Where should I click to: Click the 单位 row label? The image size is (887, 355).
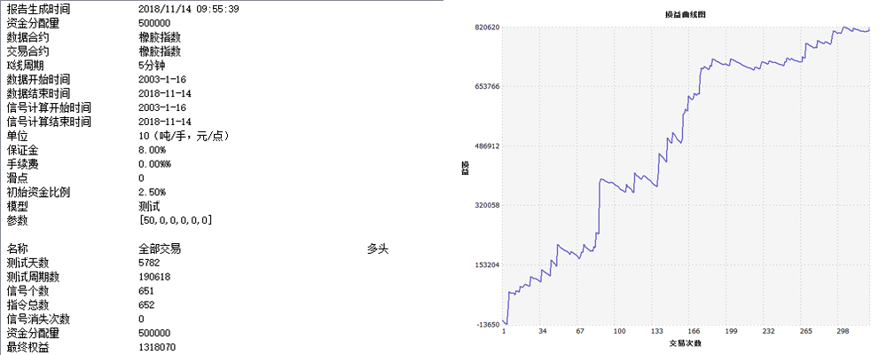click(x=17, y=136)
